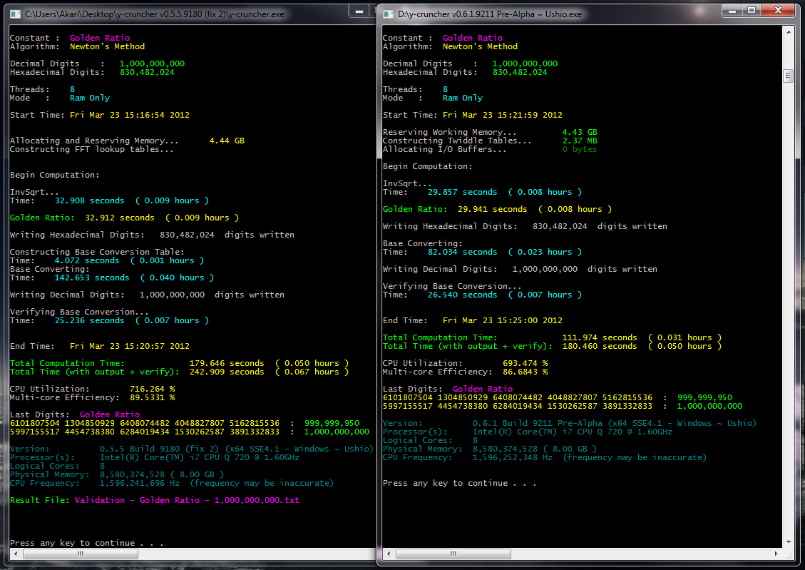Click left window's horizontal scrollbar track right of thumb
Viewport: 805px width, 570px height.
coord(250,553)
